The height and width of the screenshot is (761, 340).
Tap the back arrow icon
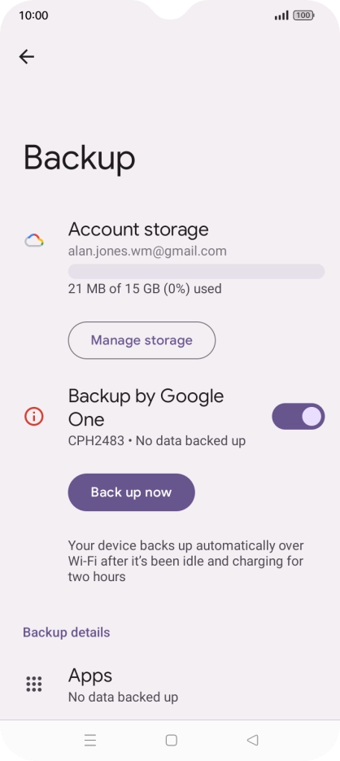27,57
